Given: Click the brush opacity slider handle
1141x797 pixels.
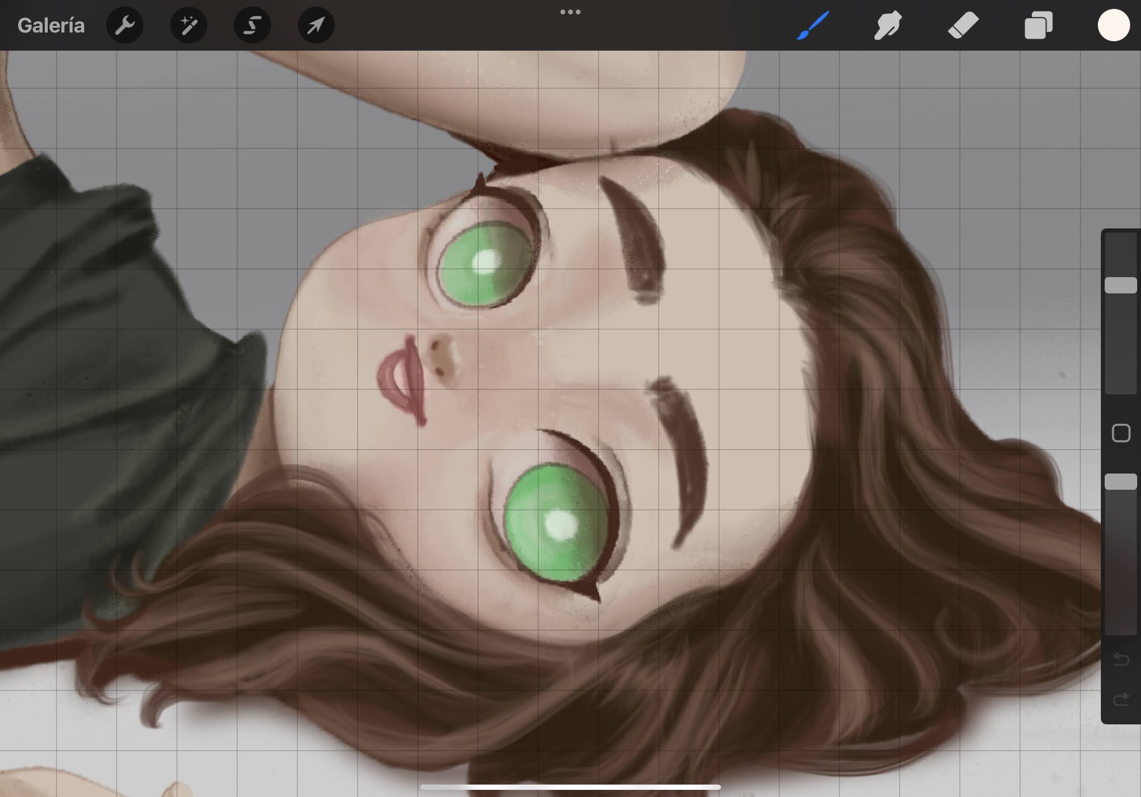Looking at the screenshot, I should 1120,482.
